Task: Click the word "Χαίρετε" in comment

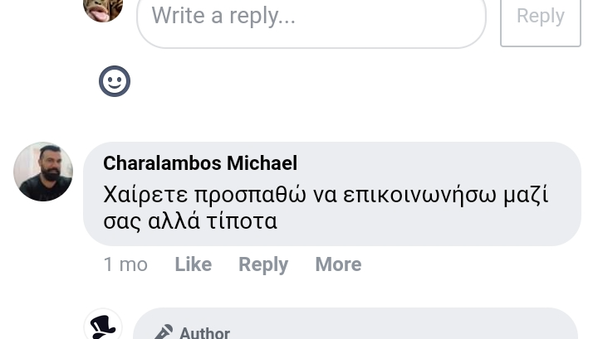Action: click(x=145, y=195)
